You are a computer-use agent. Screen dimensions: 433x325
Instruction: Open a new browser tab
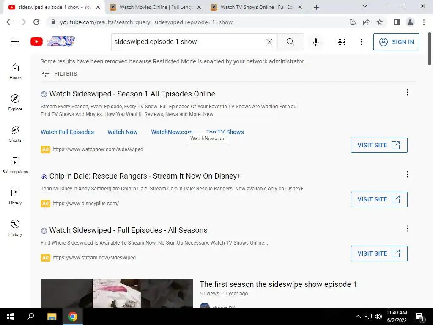316,7
